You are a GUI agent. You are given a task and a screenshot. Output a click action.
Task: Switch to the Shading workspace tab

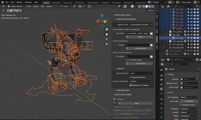coord(105,3)
